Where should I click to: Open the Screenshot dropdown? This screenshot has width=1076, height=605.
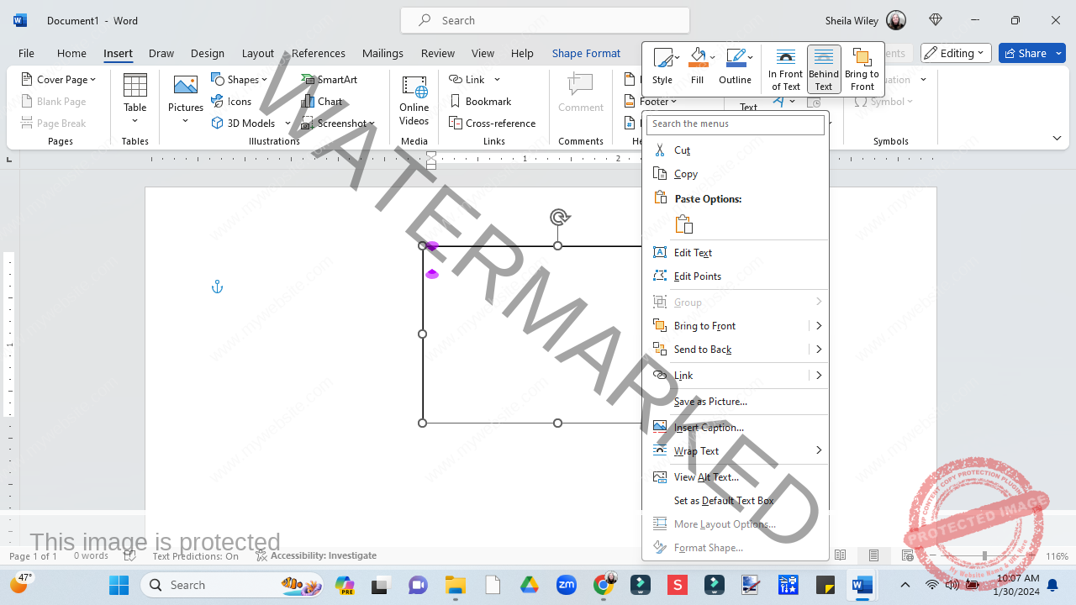[338, 124]
